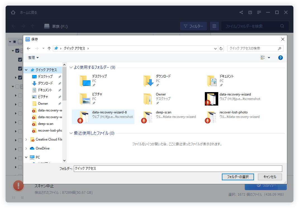
Task: Collapse 最近使用したファイル group
Action: 71,133
